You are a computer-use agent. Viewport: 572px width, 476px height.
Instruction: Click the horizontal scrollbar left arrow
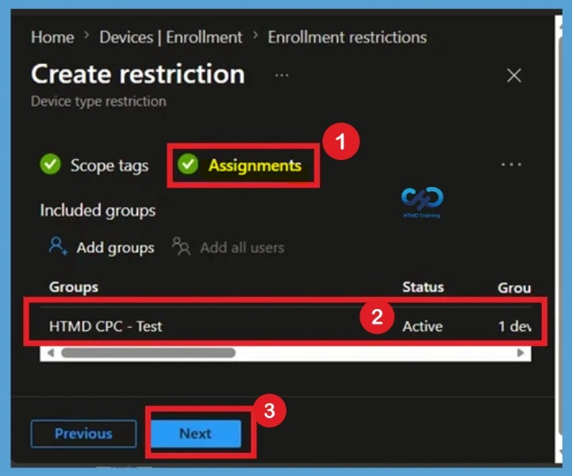point(51,352)
